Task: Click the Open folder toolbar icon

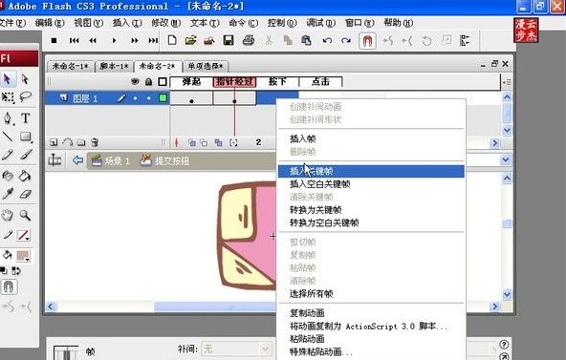Action: (190, 40)
